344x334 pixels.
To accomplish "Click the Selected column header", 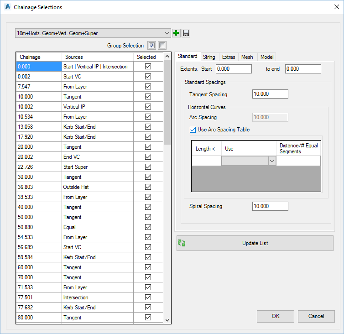I will pos(148,57).
